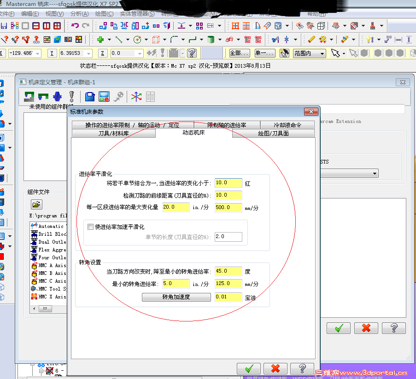Click the save floppy icon in main toolbar
416x379 pixels.
(x=4, y=26)
